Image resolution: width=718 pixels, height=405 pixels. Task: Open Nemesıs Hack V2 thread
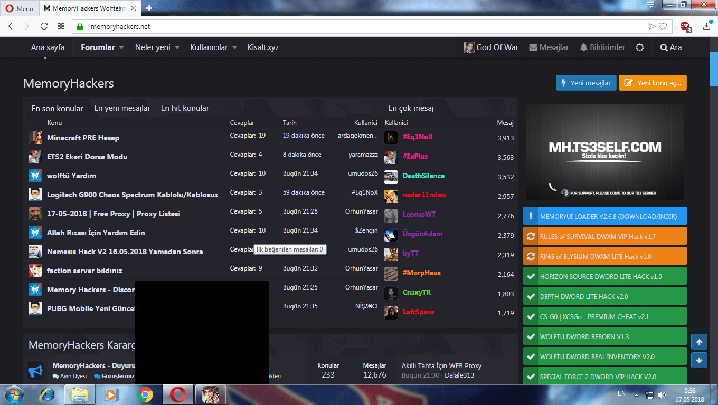coord(125,252)
